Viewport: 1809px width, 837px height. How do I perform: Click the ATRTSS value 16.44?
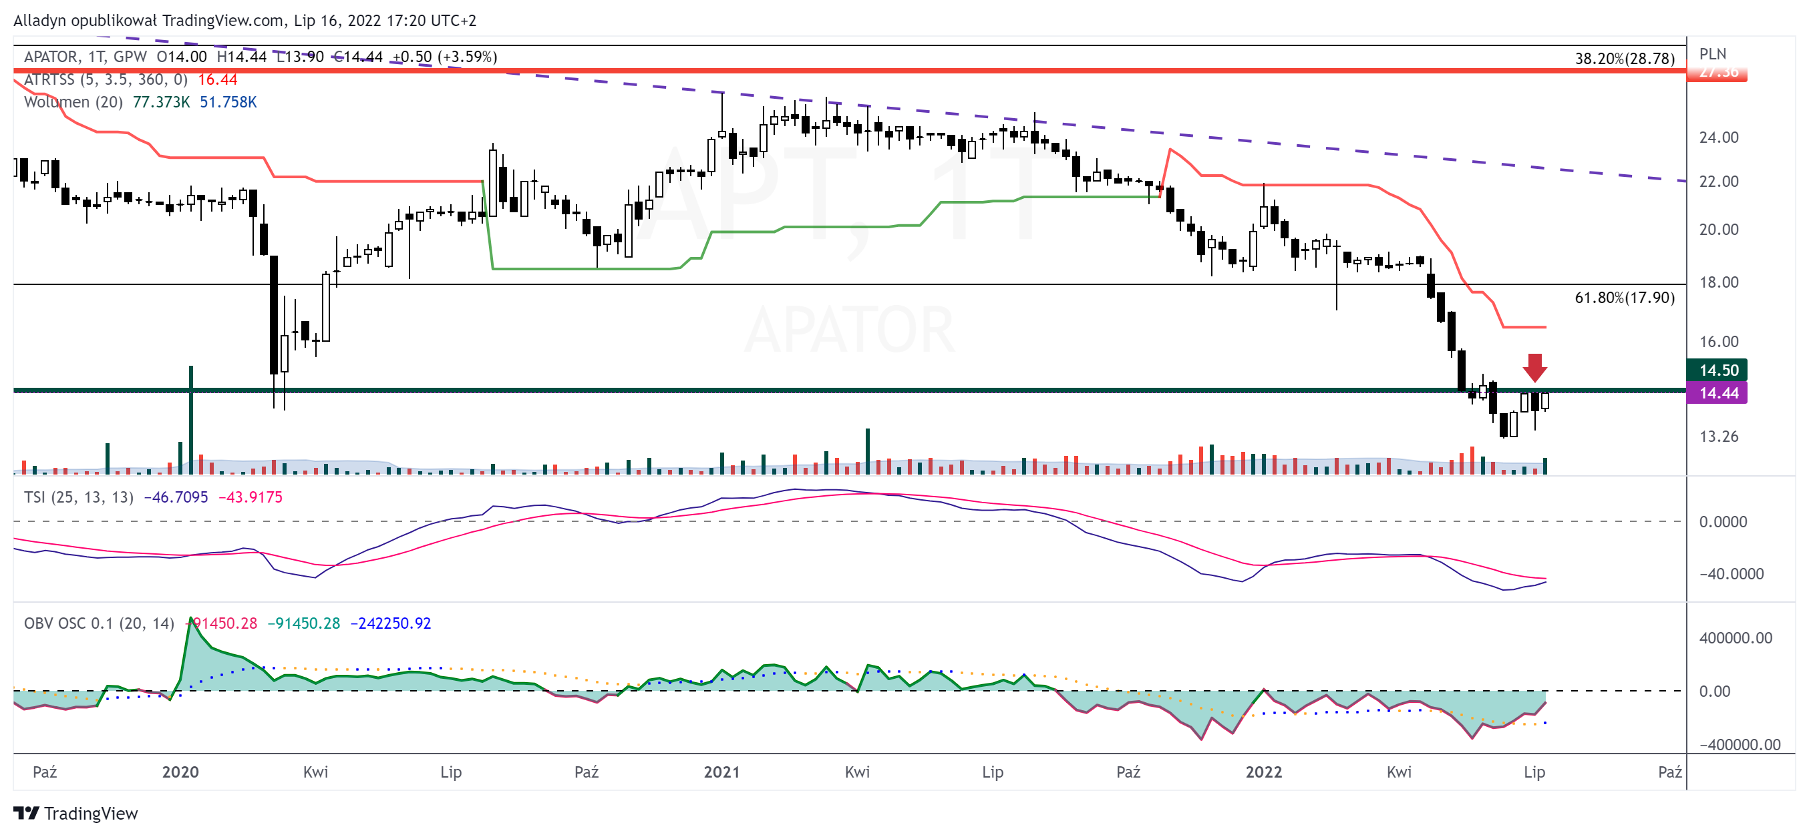pos(218,79)
